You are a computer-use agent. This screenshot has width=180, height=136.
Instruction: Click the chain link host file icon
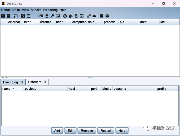(89, 16)
